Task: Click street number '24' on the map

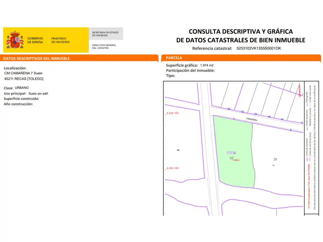Action: pyautogui.click(x=229, y=109)
